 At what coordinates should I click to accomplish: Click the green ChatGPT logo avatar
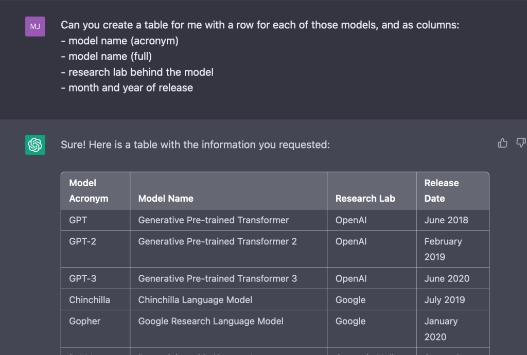(35, 145)
